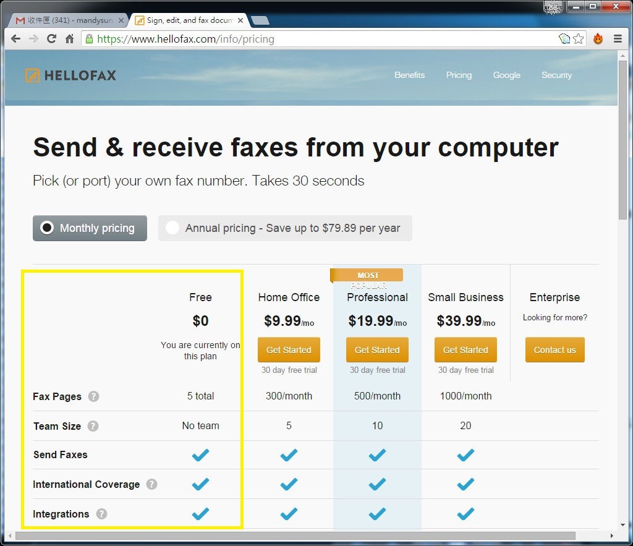Viewport: 633px width, 546px height.
Task: Show help for Team Size
Action: [x=93, y=426]
